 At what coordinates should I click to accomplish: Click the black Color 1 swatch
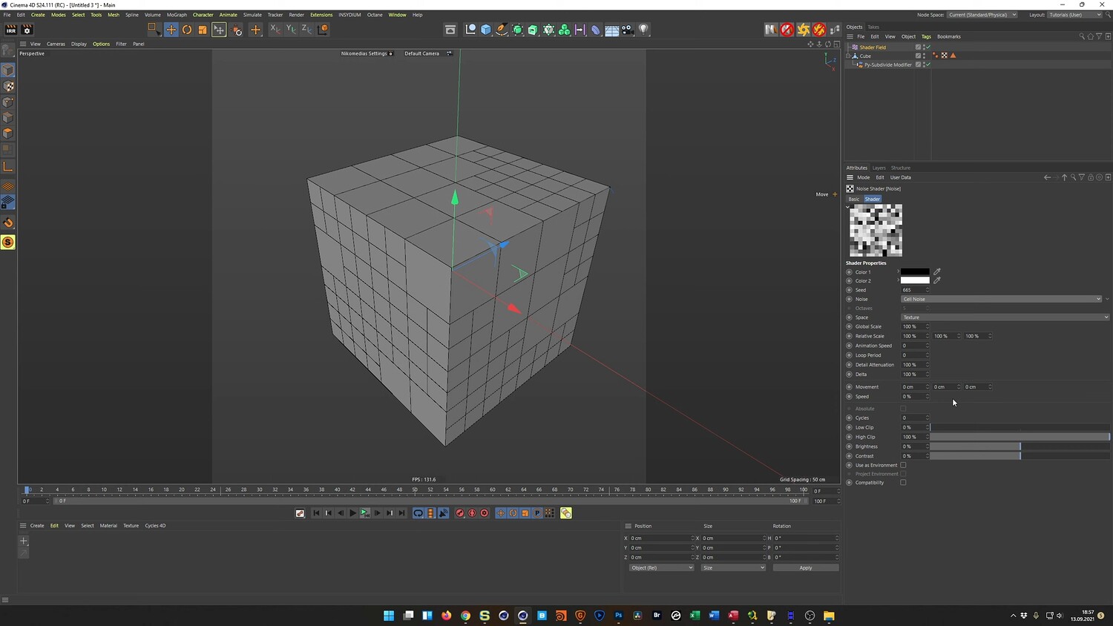click(x=915, y=271)
